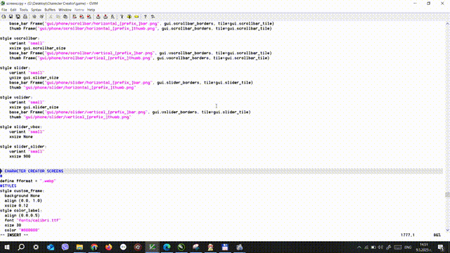Click the 'style slider_vbox:' line
This screenshot has width=450, height=253.
click(x=21, y=126)
